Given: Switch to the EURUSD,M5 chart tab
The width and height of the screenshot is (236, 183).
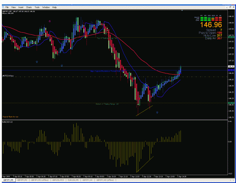Looking at the screenshot, I should [73, 180].
